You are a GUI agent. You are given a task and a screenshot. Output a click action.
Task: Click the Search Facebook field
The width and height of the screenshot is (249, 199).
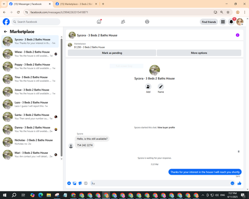click(36, 22)
